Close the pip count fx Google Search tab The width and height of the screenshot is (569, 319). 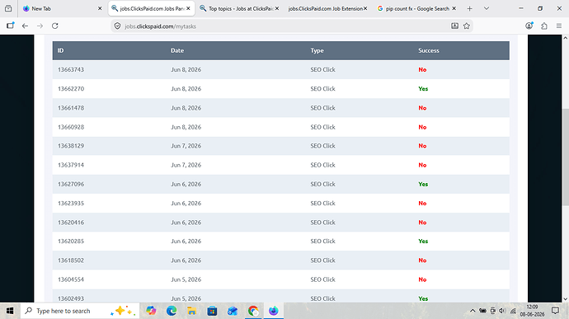click(x=454, y=8)
